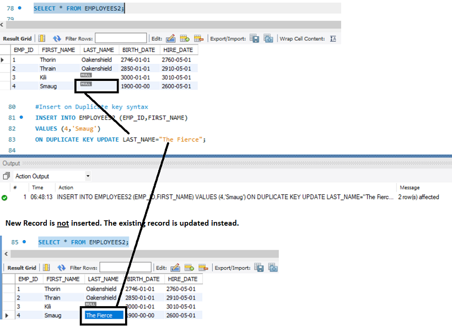Click grid view icon in lower Result Grid toolbar

46,267
